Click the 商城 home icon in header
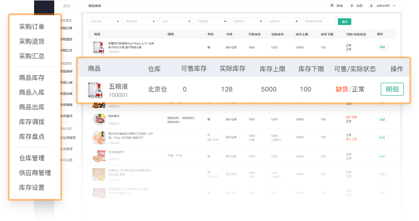This screenshot has width=419, height=221. click(x=332, y=6)
